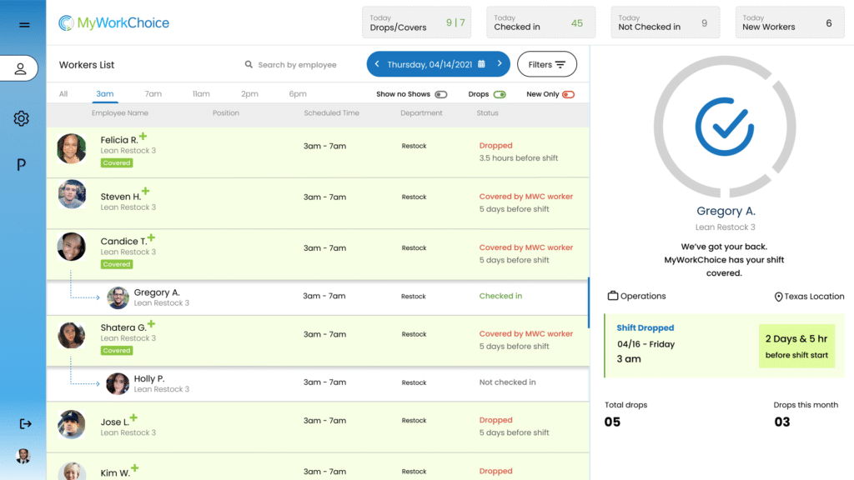This screenshot has width=854, height=480.
Task: Click the Today Checked in stat card
Action: pos(540,22)
